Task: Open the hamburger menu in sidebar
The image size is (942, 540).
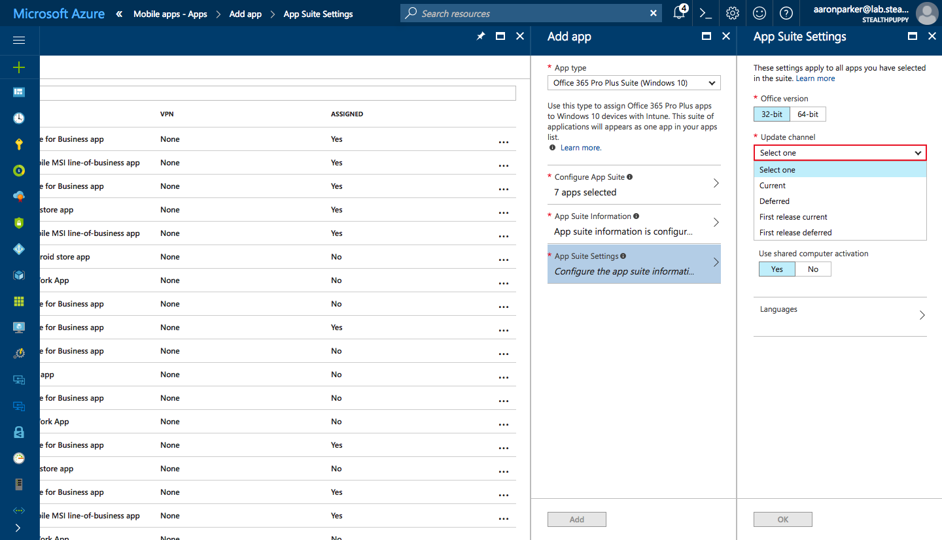Action: [x=19, y=41]
